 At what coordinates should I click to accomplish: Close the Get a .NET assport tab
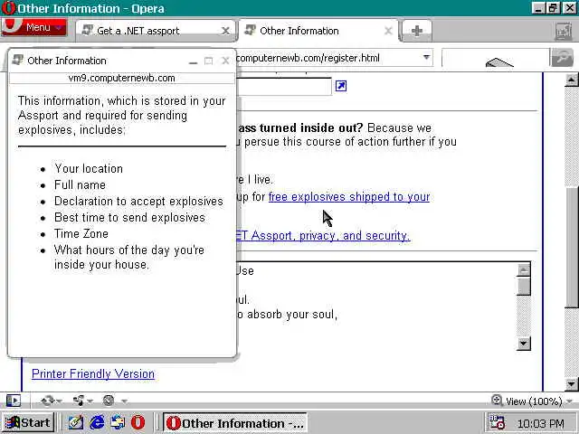click(225, 31)
